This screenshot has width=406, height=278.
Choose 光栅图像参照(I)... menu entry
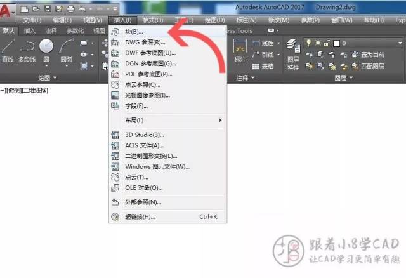point(167,96)
